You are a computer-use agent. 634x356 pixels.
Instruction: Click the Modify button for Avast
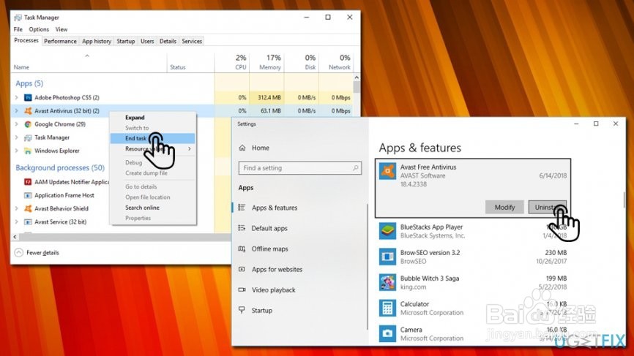504,207
